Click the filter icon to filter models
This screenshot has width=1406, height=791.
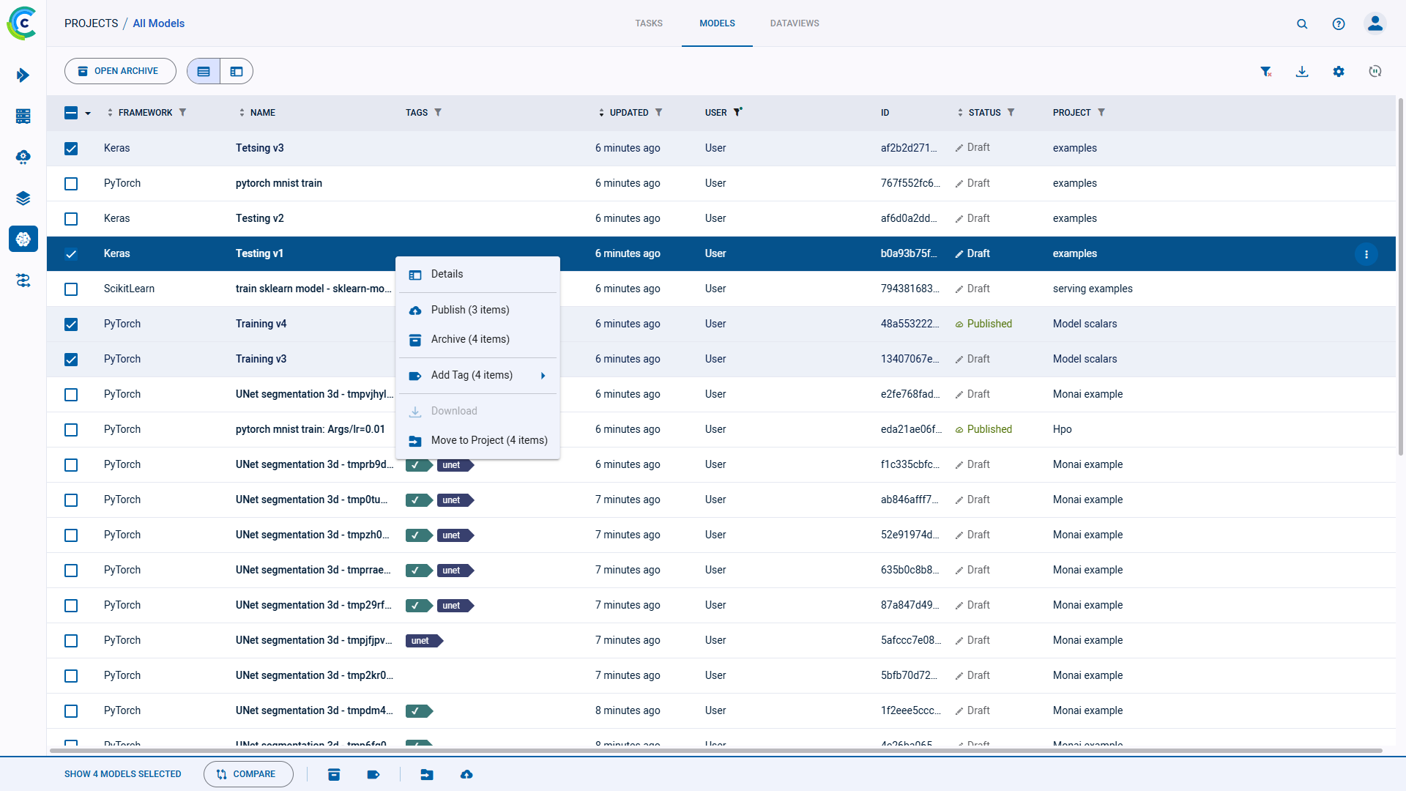1266,70
